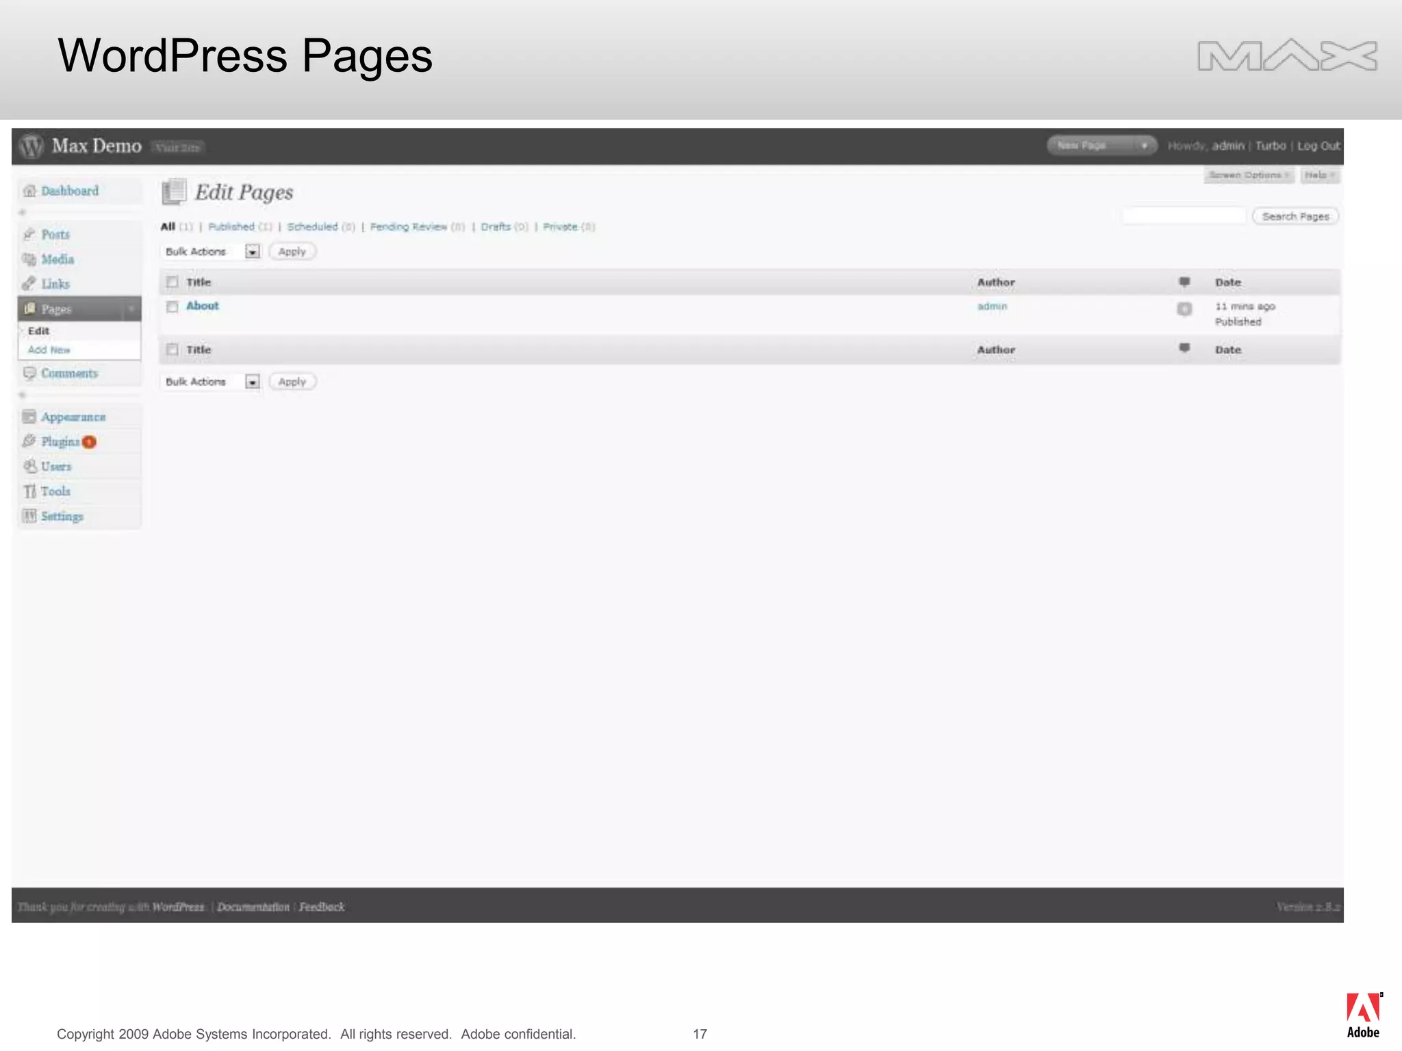Click the plugin update count badge
This screenshot has height=1051, width=1402.
(89, 442)
